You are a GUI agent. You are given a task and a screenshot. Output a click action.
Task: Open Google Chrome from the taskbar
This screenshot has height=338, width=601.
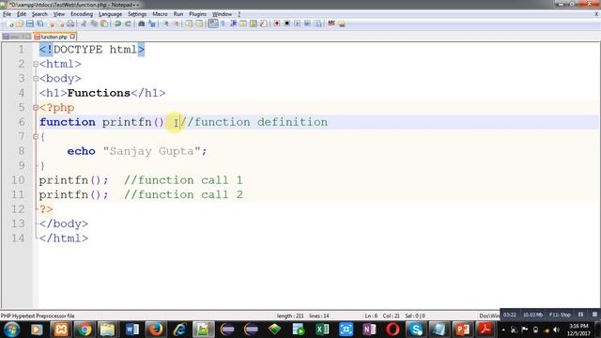point(85,330)
